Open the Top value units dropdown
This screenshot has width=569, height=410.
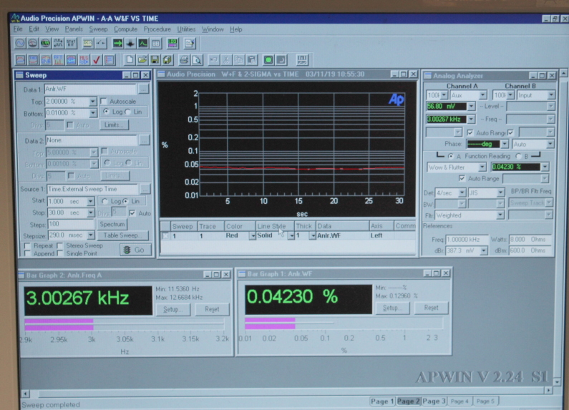[93, 102]
